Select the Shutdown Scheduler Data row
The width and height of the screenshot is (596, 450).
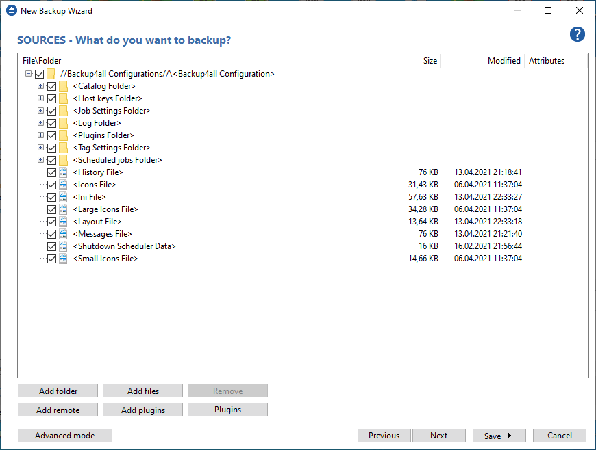303,246
